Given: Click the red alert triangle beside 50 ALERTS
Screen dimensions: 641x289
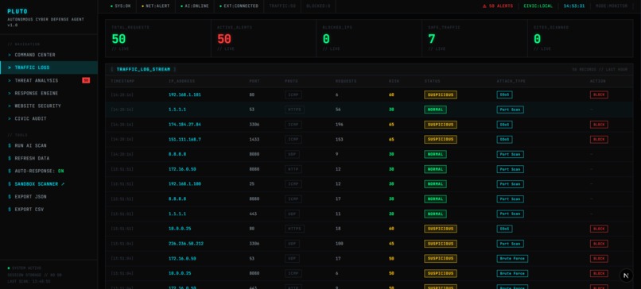Looking at the screenshot, I should click(485, 6).
